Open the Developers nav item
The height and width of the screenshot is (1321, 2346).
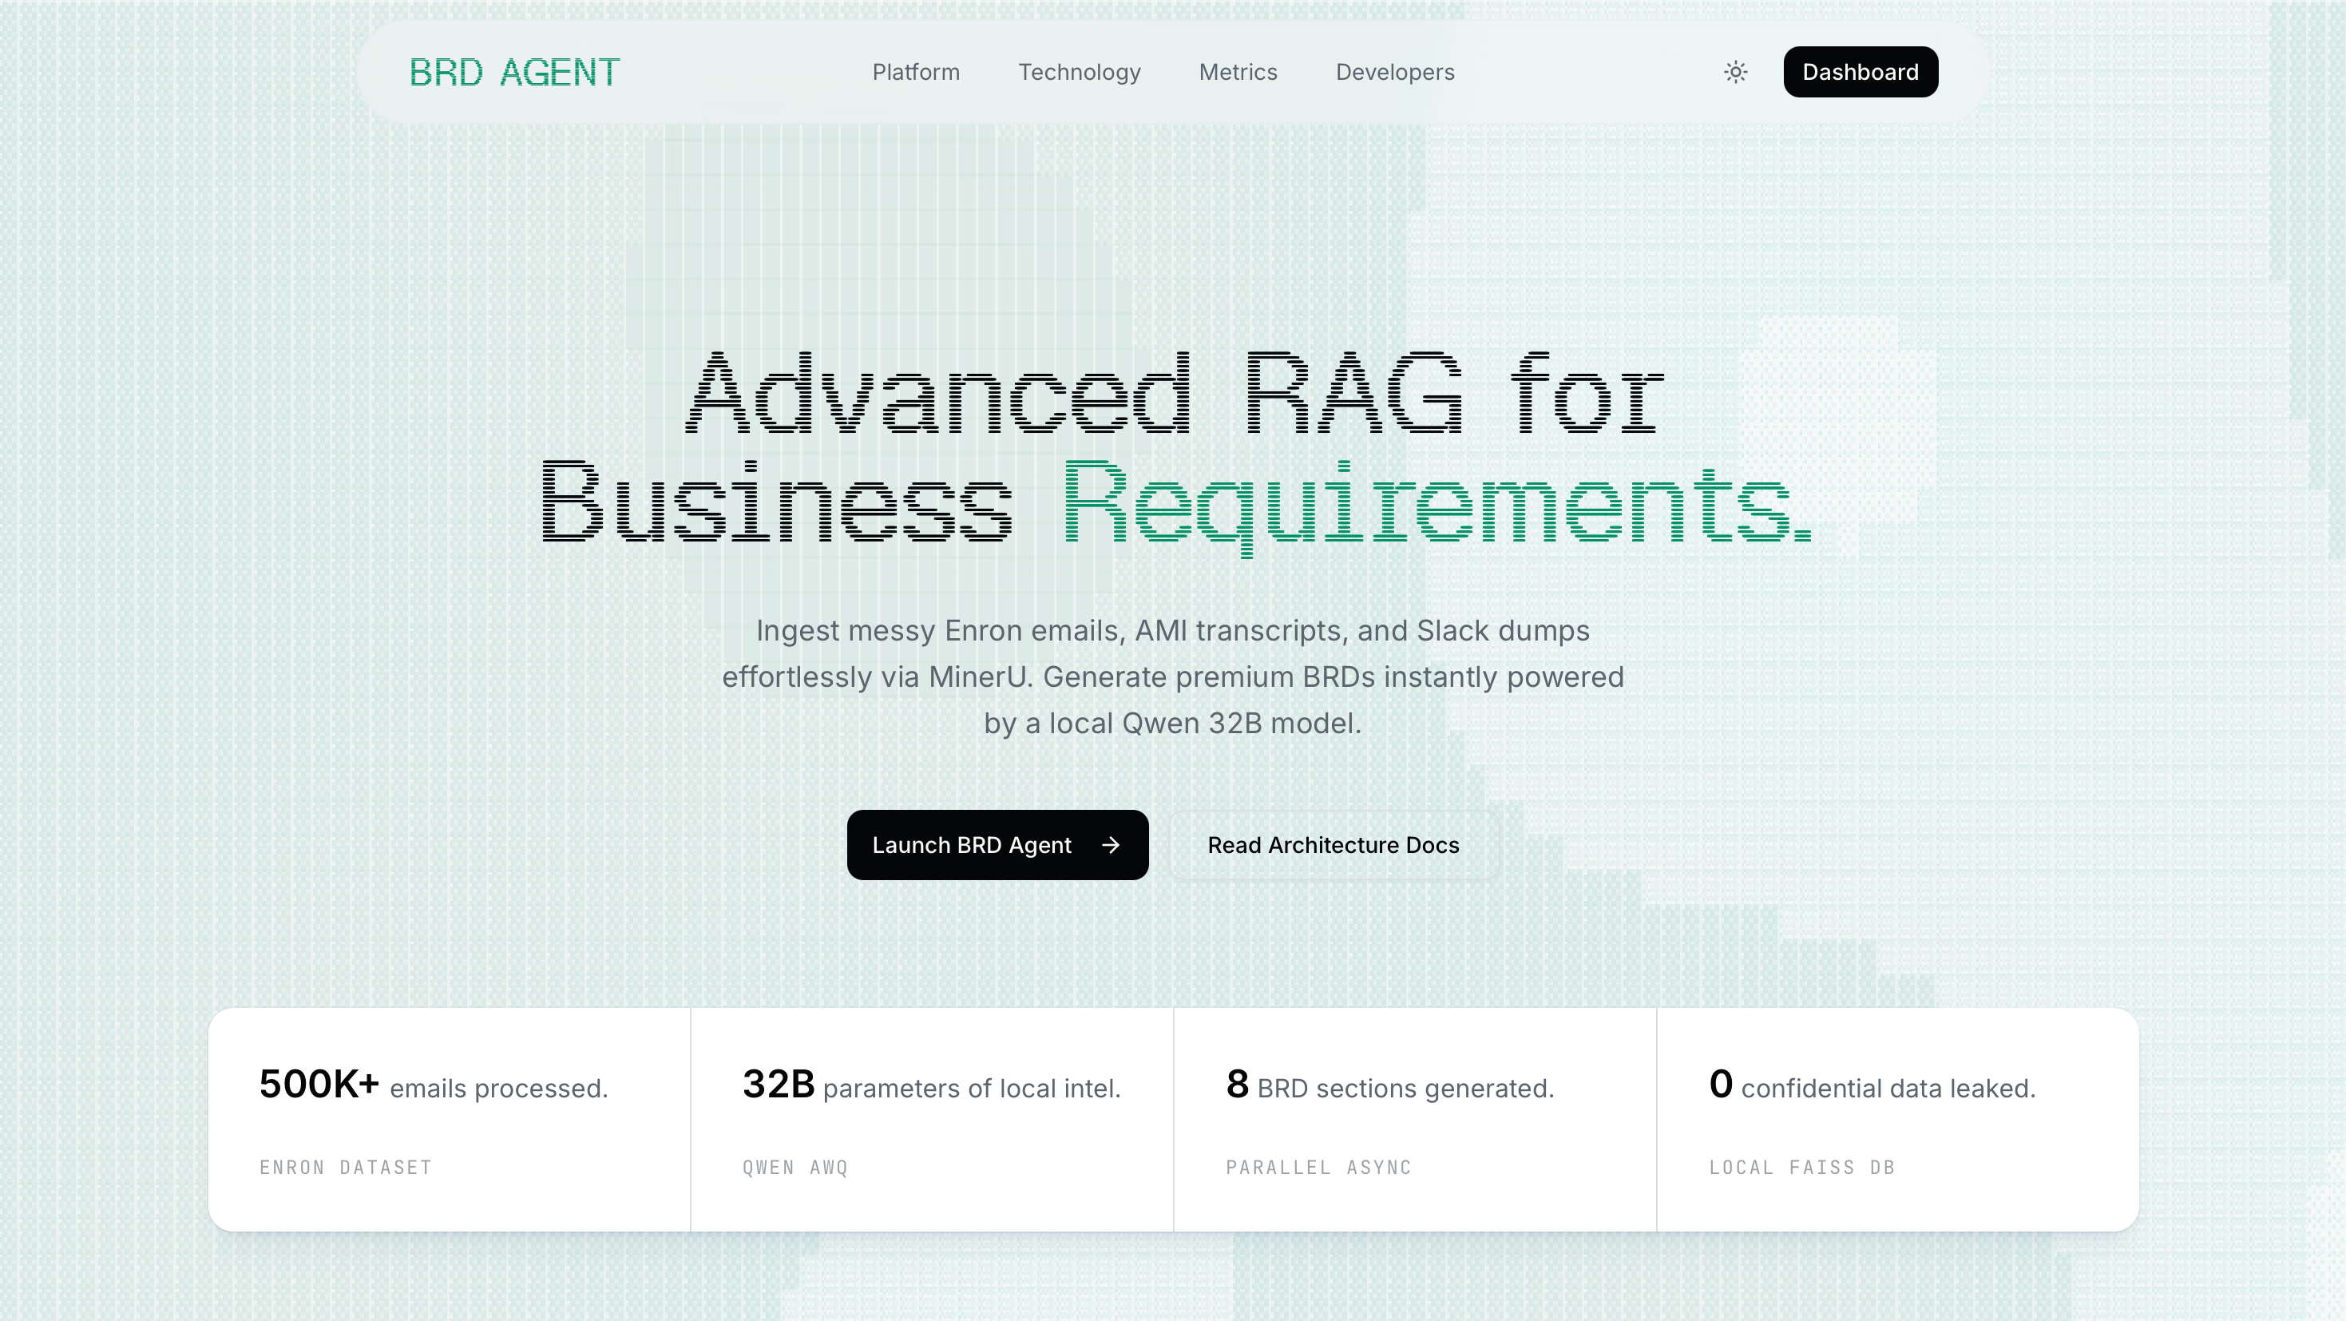(1394, 72)
